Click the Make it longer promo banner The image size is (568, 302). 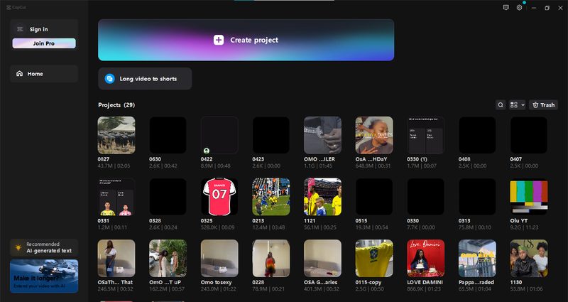(x=44, y=276)
